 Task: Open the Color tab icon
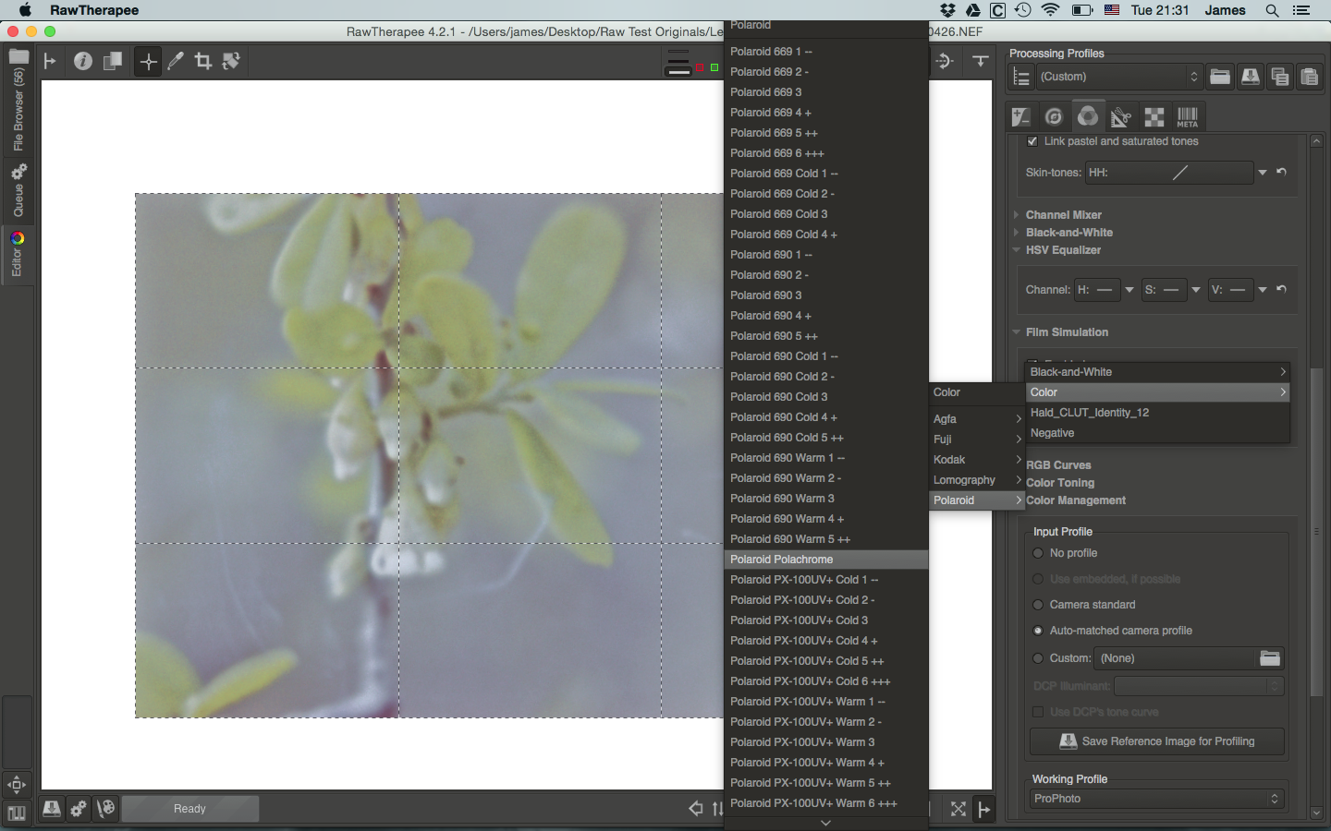pyautogui.click(x=1088, y=115)
